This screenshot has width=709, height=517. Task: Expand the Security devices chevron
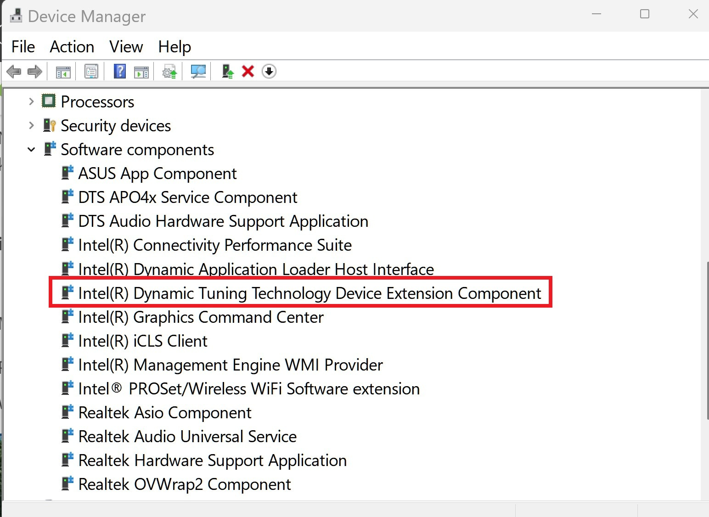point(31,125)
